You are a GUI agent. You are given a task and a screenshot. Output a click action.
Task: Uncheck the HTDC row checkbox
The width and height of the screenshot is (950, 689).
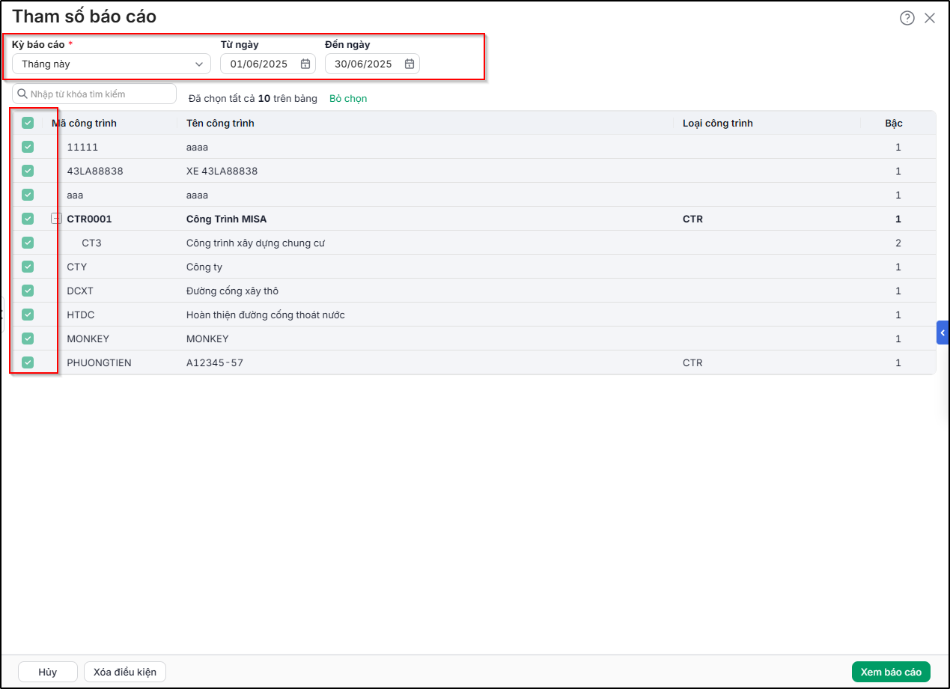(x=28, y=315)
